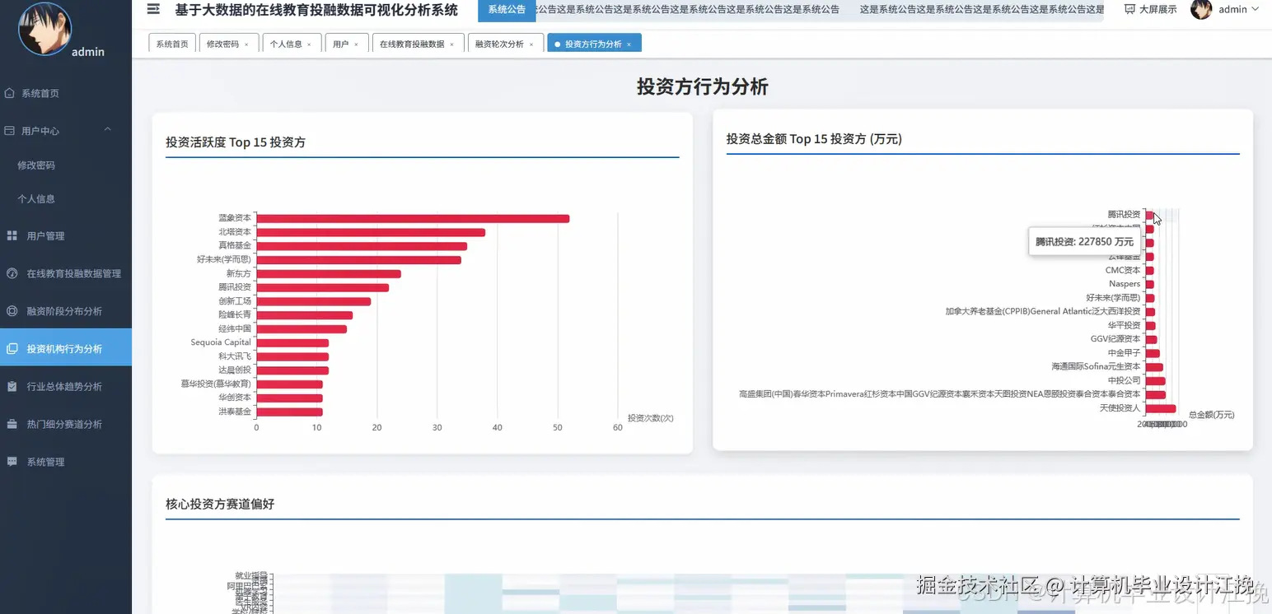Viewport: 1272px width, 614px height.
Task: Close the 修改密码 tab
Action: tap(246, 44)
